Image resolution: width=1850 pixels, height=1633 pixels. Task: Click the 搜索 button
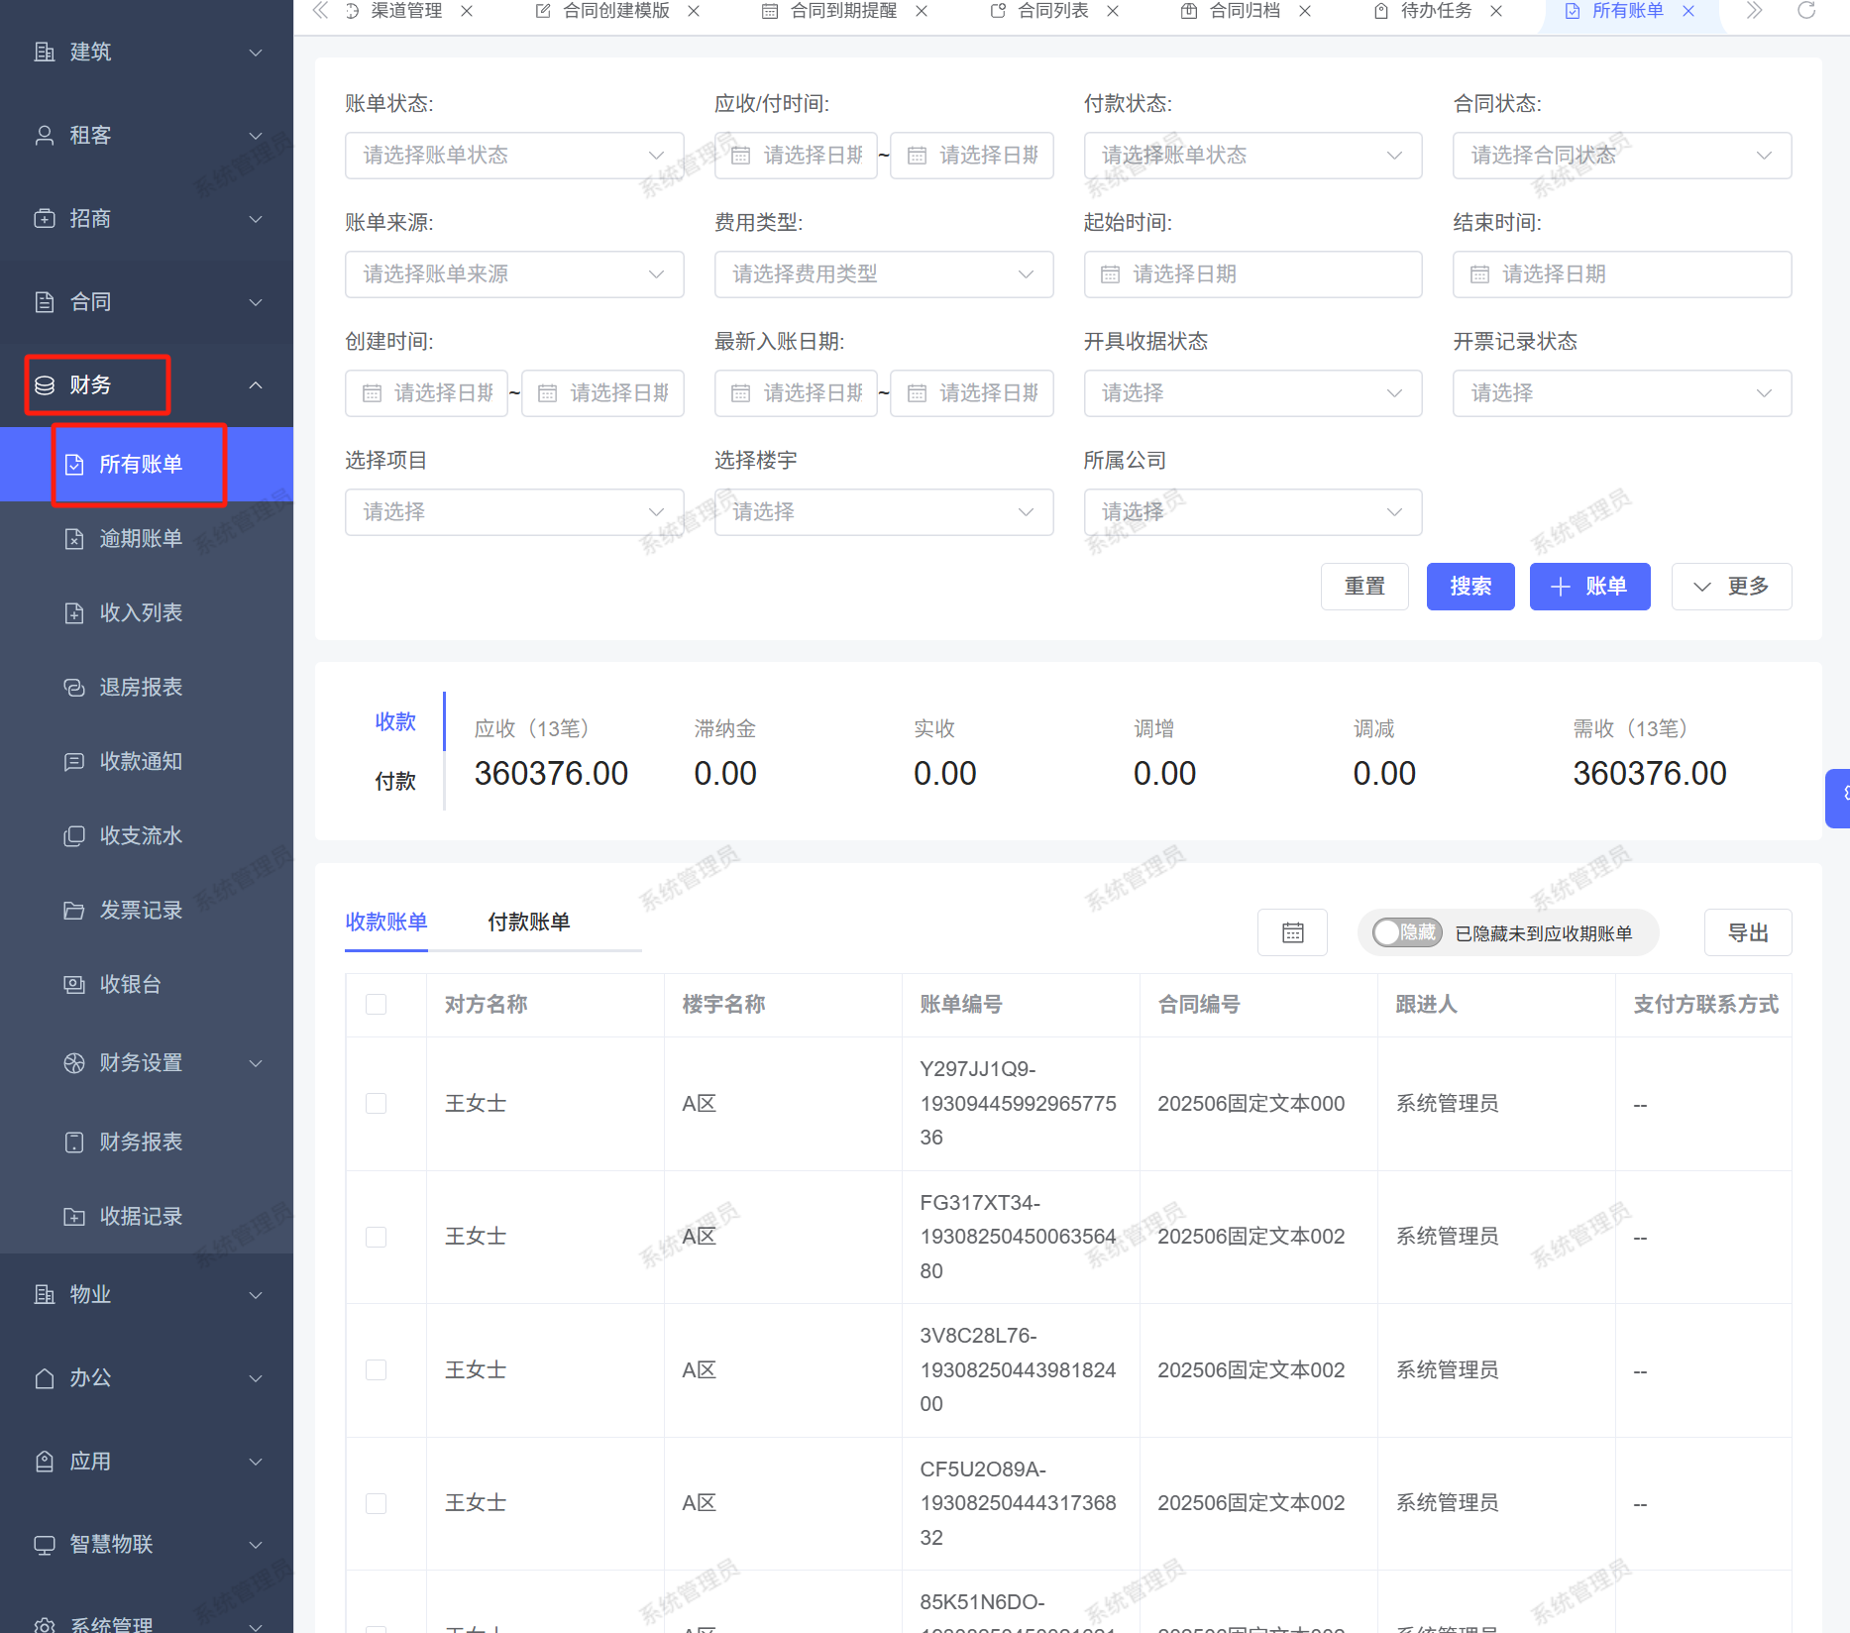[1469, 587]
